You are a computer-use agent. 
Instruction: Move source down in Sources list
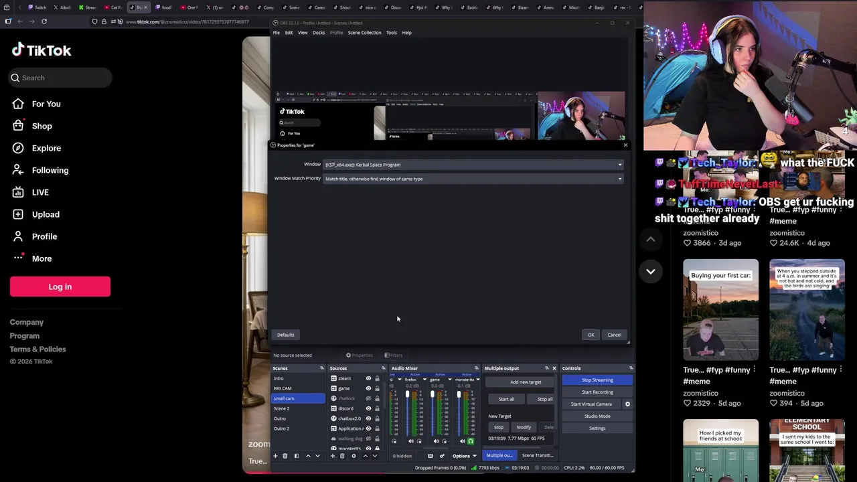coord(374,456)
